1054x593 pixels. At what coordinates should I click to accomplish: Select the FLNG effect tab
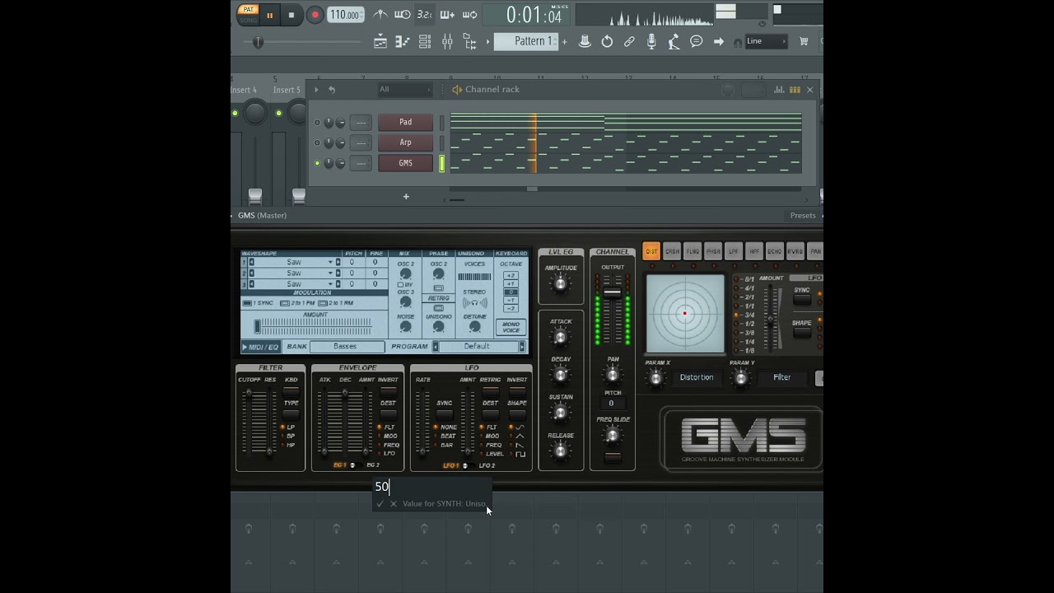693,252
